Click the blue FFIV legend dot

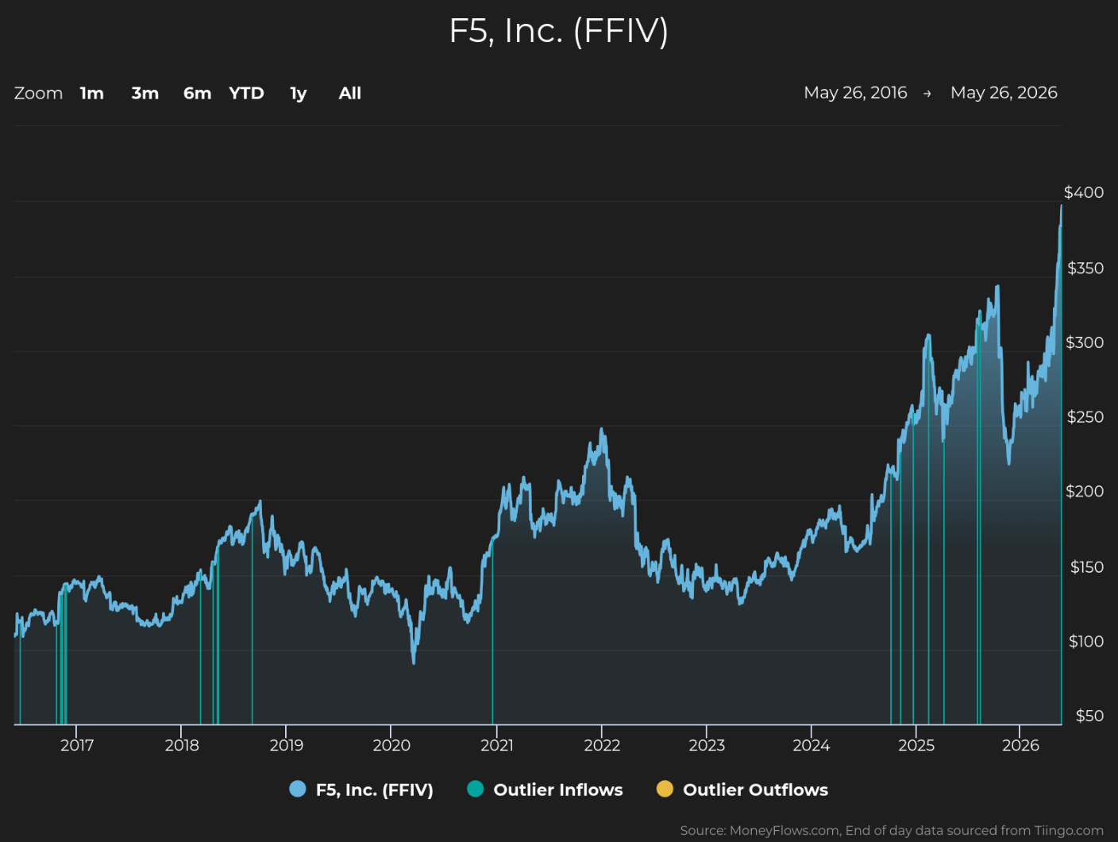298,789
